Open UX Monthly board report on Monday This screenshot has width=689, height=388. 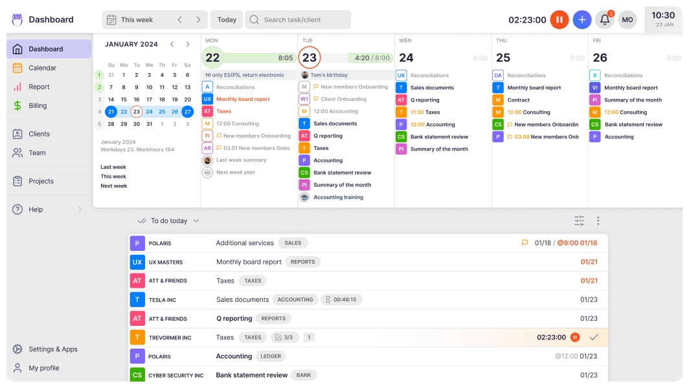(243, 99)
